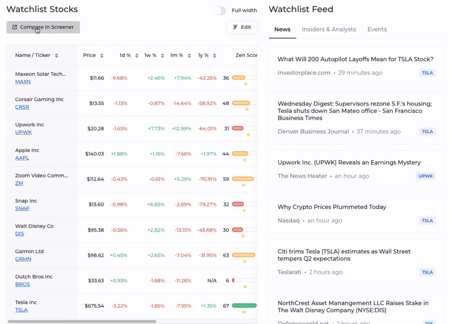
Task: Click Corsair Gaming Inc name
Action: pyautogui.click(x=40, y=99)
